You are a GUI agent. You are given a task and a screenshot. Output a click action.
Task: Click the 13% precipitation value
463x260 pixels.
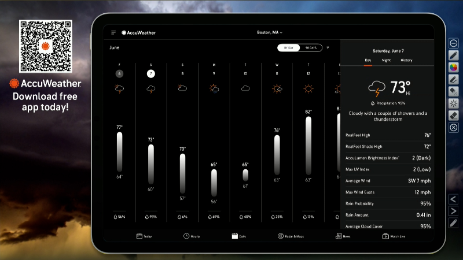[308, 217]
